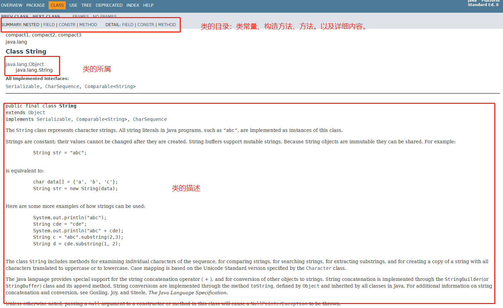The width and height of the screenshot is (503, 308).
Task: Click code line 'System.out.println("abc");'
Action: tap(70, 218)
